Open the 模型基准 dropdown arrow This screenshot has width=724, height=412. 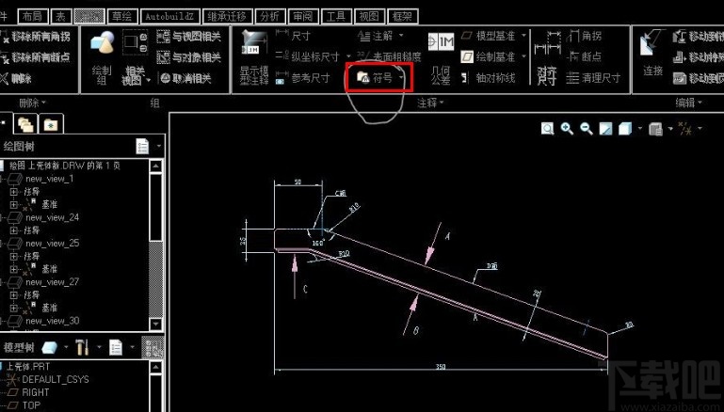tap(523, 36)
